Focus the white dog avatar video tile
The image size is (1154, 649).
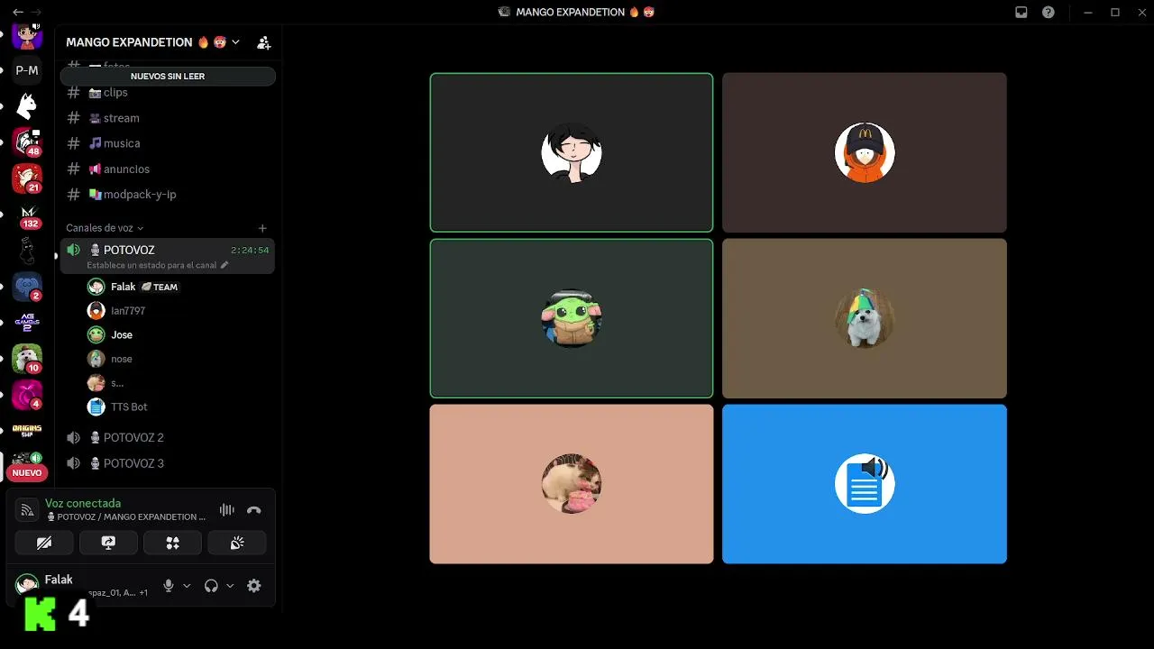tap(865, 318)
